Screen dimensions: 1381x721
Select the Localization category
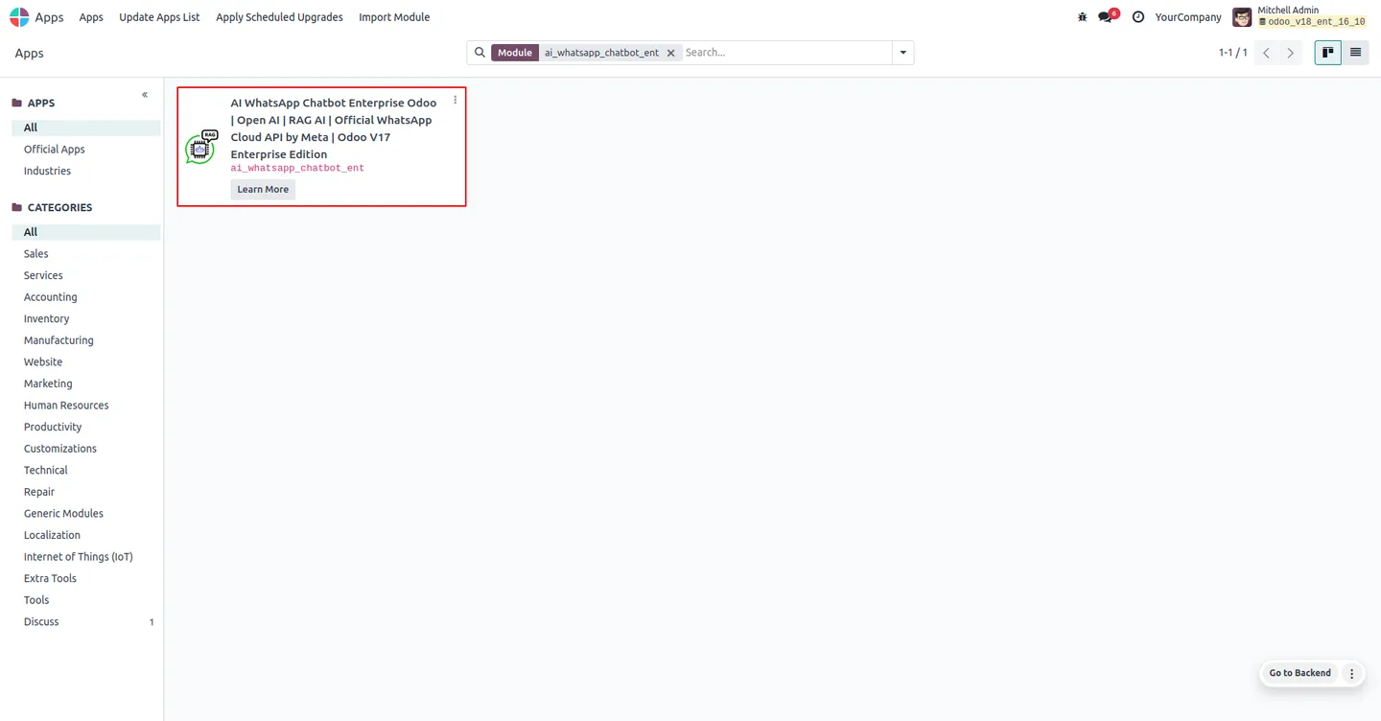86,535
